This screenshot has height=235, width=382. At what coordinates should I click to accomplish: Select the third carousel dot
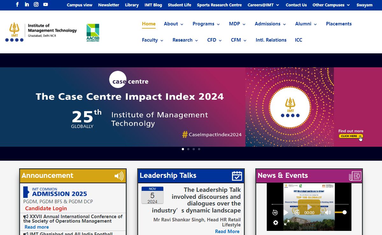(x=194, y=149)
